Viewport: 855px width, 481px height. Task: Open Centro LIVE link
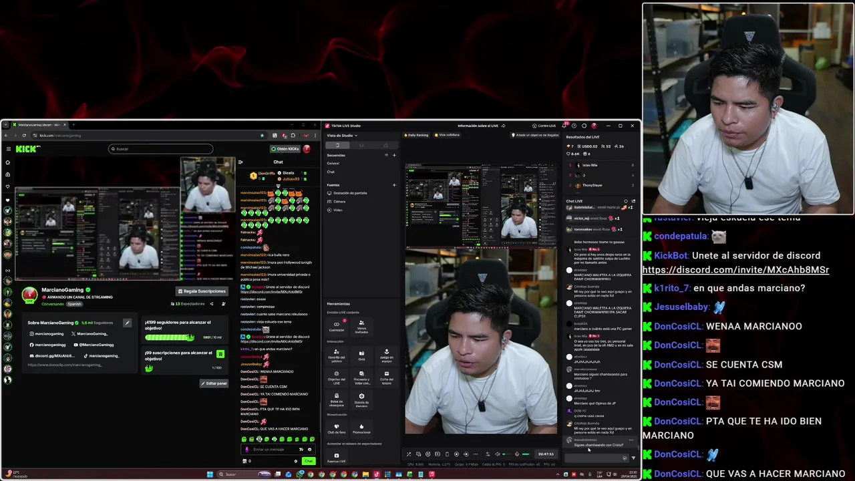[544, 126]
